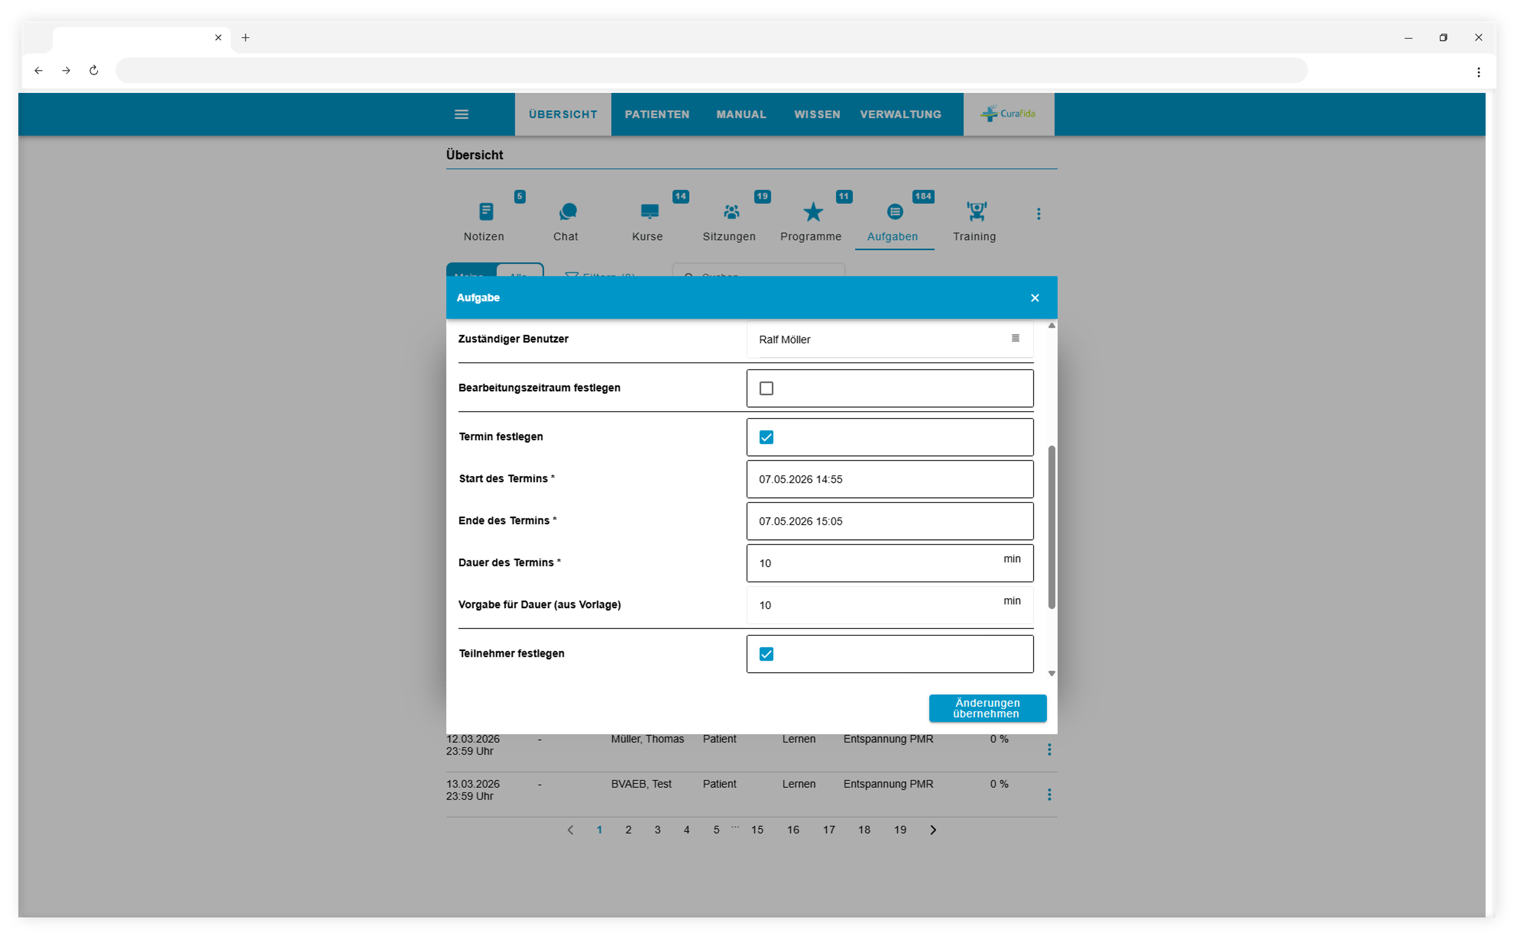Viewport: 1518px width, 939px height.
Task: Click the dialog scrollbar thumb
Action: 1051,527
